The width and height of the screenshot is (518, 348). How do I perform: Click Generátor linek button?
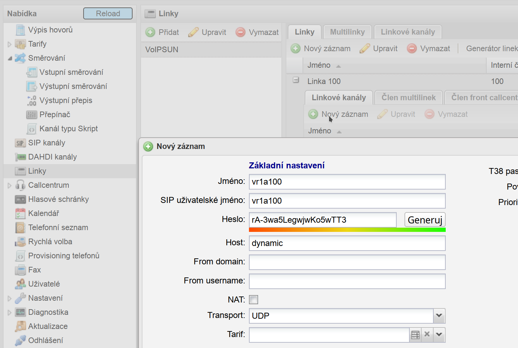[x=492, y=49]
